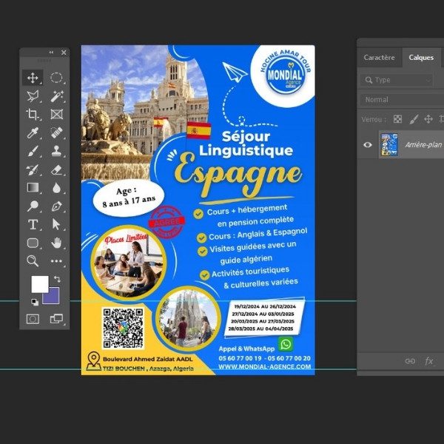The width and height of the screenshot is (444, 444).
Task: Select the Elliptical Marquee tool
Action: (x=56, y=78)
